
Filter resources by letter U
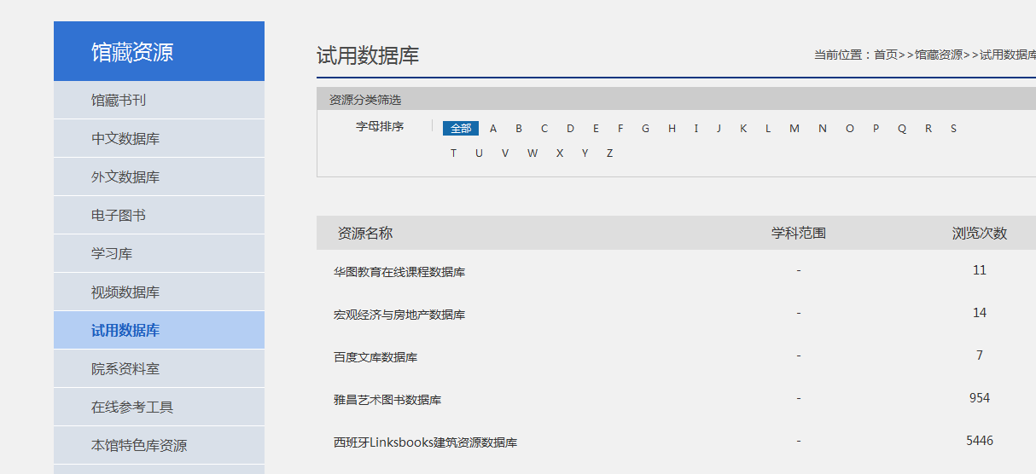479,153
